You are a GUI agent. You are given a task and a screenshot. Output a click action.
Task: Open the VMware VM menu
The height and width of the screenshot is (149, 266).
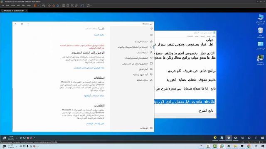(18, 5)
